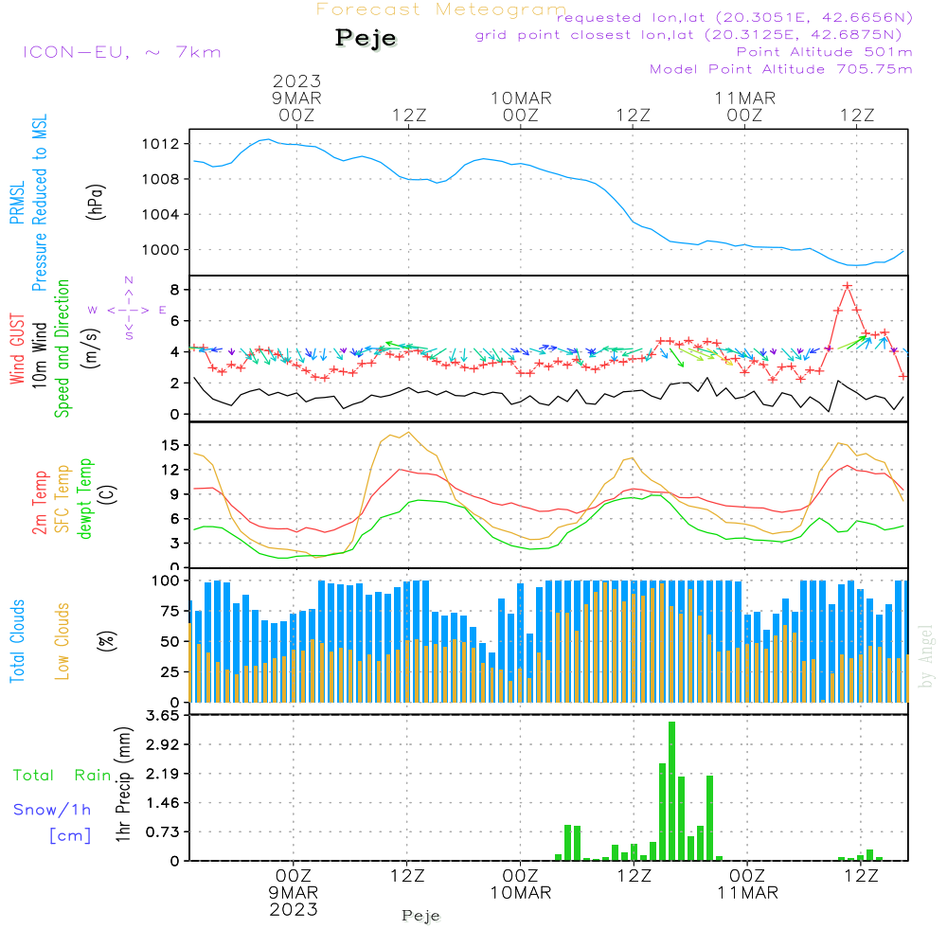The width and height of the screenshot is (947, 947).
Task: Click the green "dewpt Temp" axis label
Action: [x=85, y=499]
